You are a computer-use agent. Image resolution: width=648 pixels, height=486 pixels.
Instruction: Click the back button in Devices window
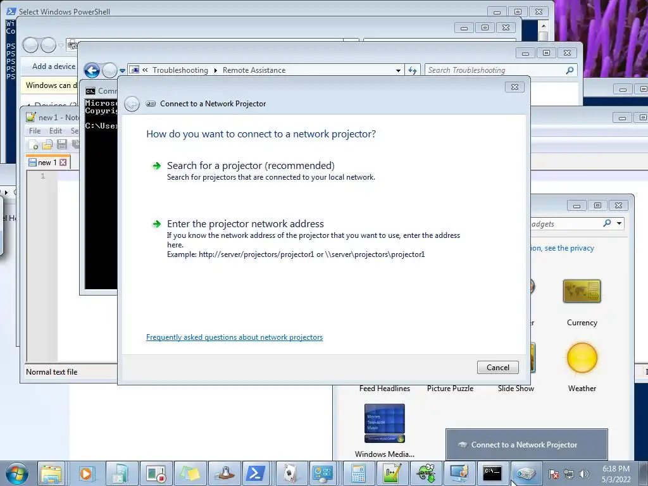30,45
